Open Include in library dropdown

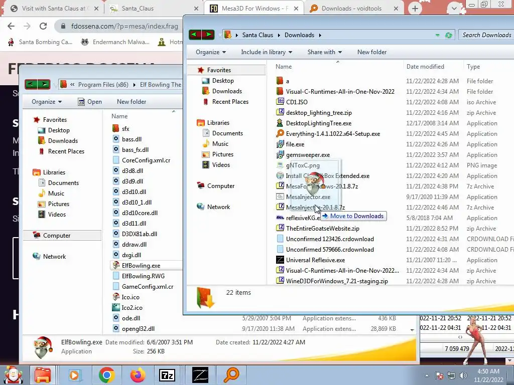tap(267, 52)
